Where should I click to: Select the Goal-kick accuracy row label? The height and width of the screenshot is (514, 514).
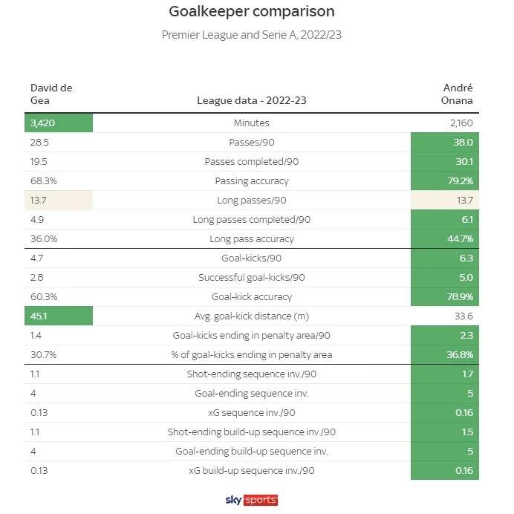(x=252, y=297)
